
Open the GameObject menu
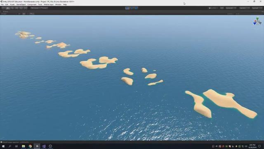click(x=21, y=5)
